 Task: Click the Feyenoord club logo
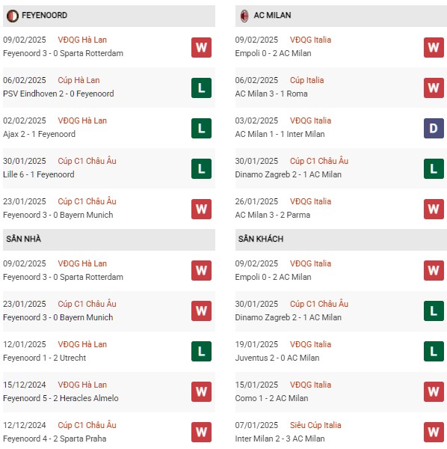click(13, 16)
